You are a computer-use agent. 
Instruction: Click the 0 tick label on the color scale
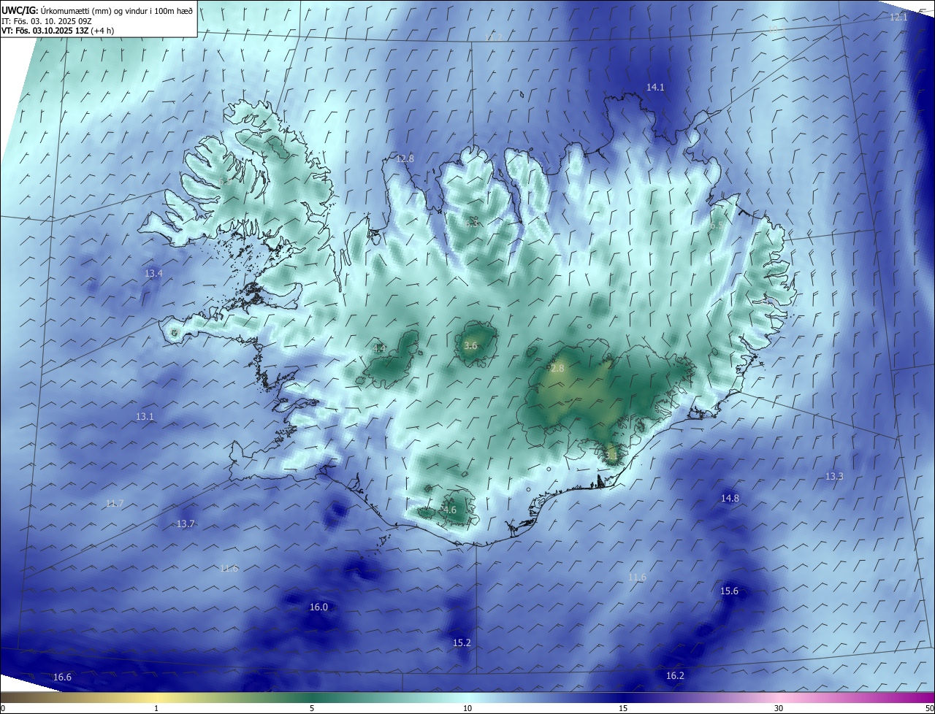pos(2,709)
